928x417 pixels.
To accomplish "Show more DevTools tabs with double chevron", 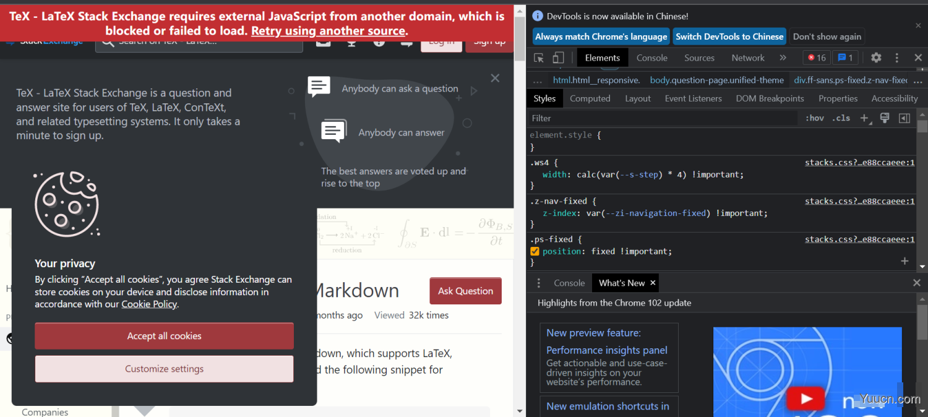I will 783,58.
